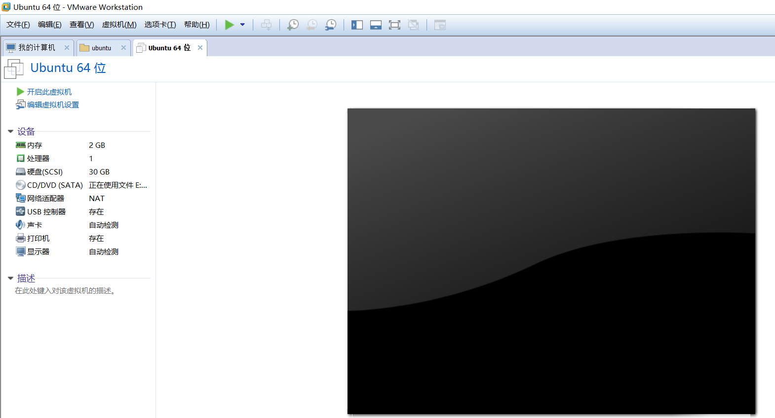Click the 内存 memory icon

click(x=21, y=145)
